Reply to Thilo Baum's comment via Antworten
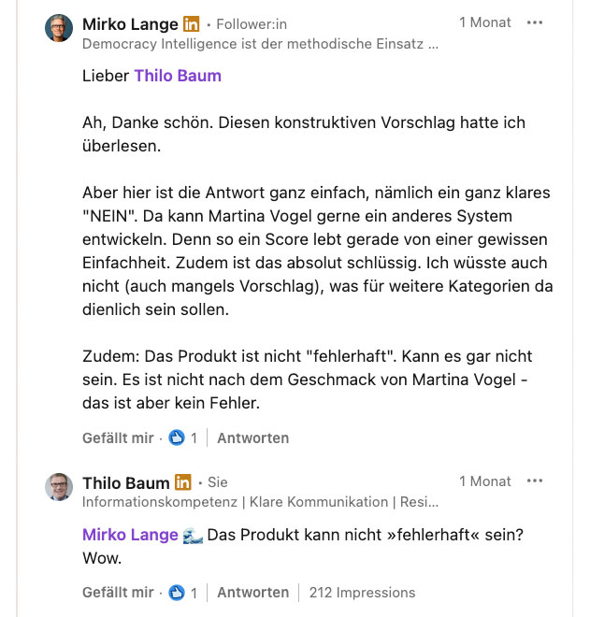The height and width of the screenshot is (617, 590). [x=252, y=592]
